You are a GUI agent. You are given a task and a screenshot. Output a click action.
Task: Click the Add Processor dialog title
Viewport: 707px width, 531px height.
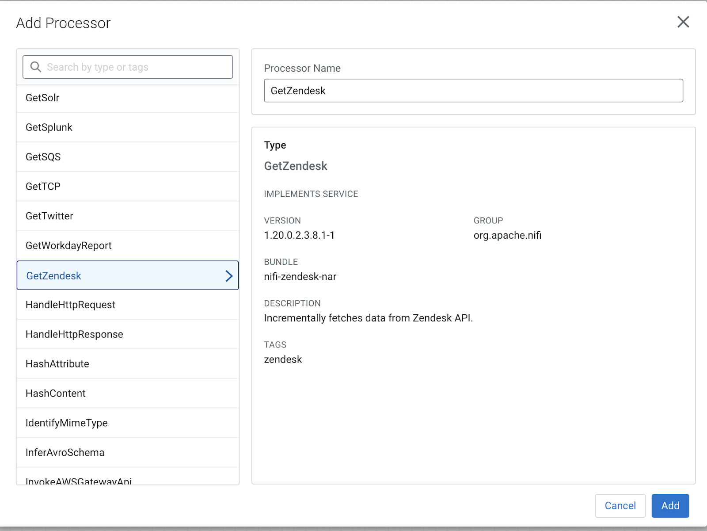(63, 23)
